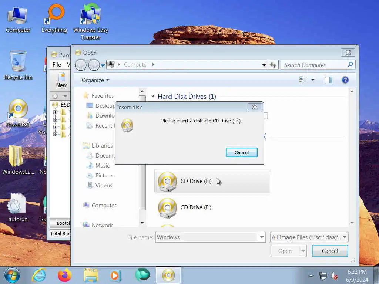
Task: Close the Insert disk dialog
Action: 255,107
